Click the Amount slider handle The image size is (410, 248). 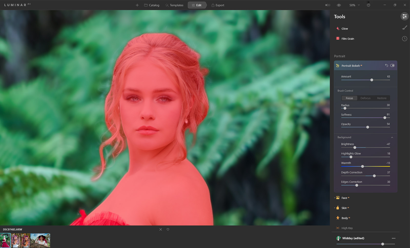(x=372, y=80)
